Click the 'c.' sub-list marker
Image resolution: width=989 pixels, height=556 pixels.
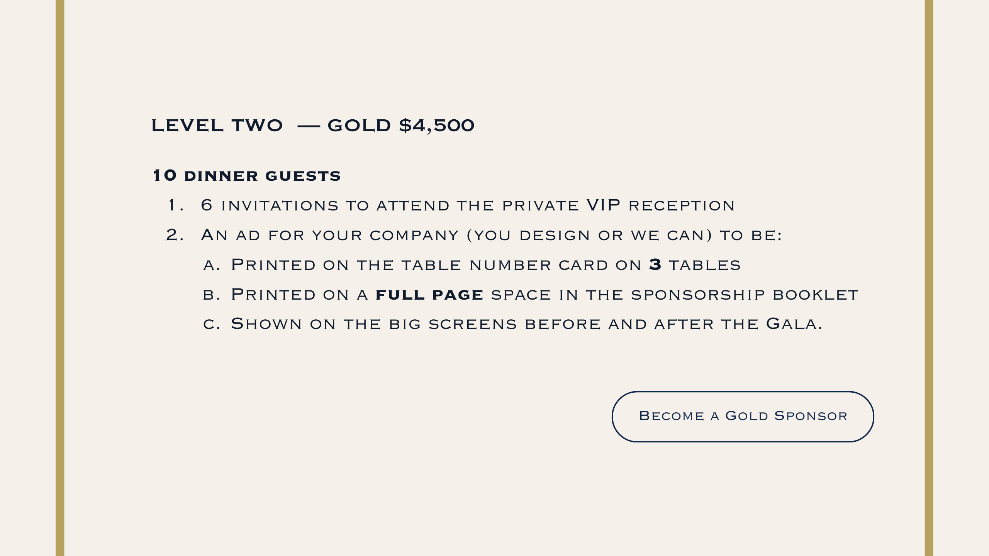pos(212,324)
